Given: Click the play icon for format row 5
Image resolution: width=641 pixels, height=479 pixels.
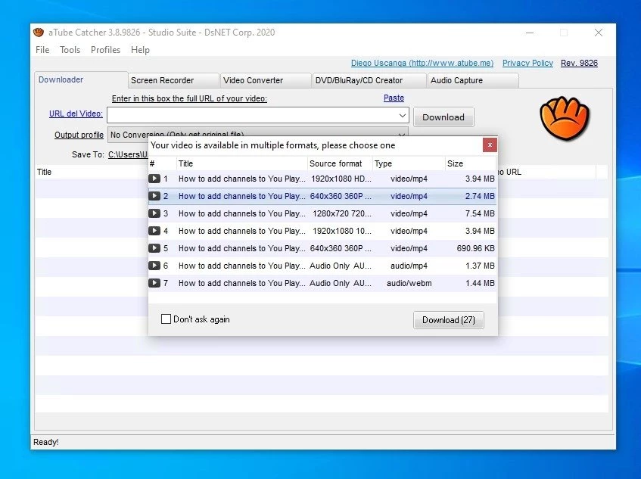Looking at the screenshot, I should 154,249.
